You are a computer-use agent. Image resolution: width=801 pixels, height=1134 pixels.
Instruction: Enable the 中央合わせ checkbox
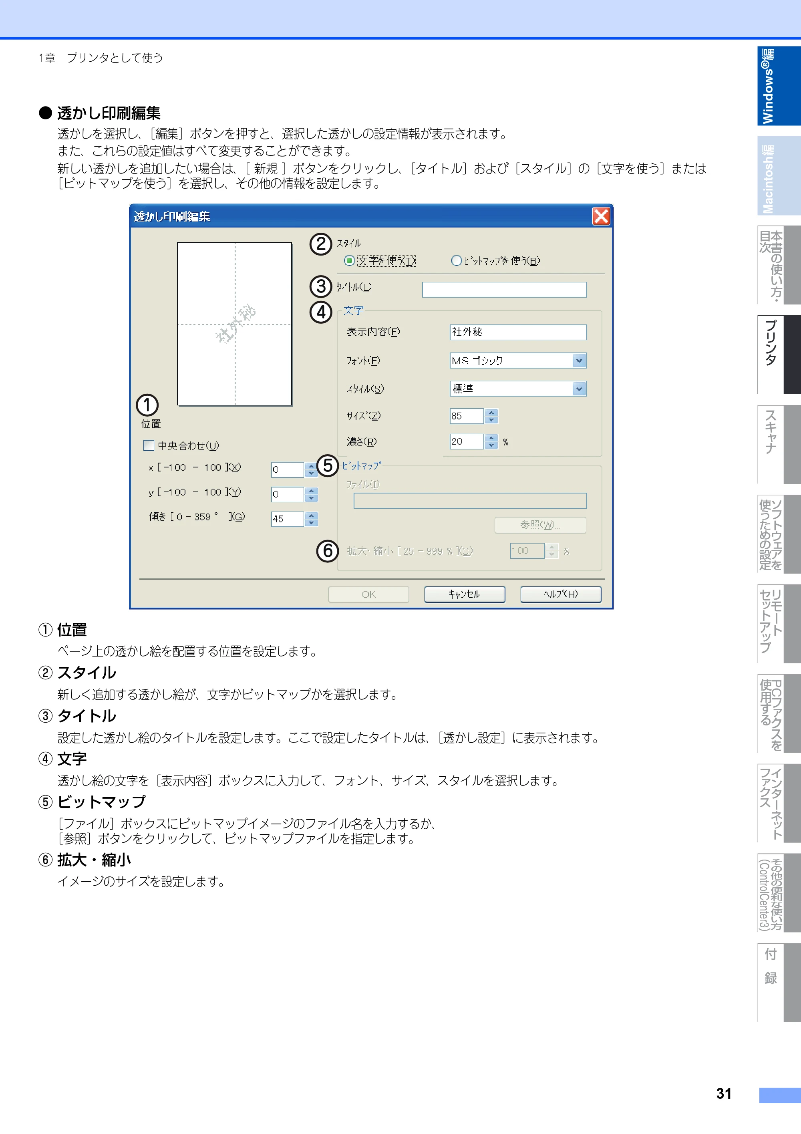click(x=149, y=445)
